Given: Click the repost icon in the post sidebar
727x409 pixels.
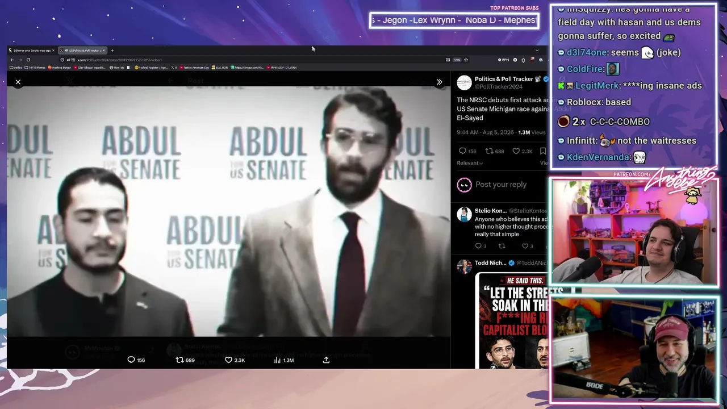Looking at the screenshot, I should tap(488, 151).
